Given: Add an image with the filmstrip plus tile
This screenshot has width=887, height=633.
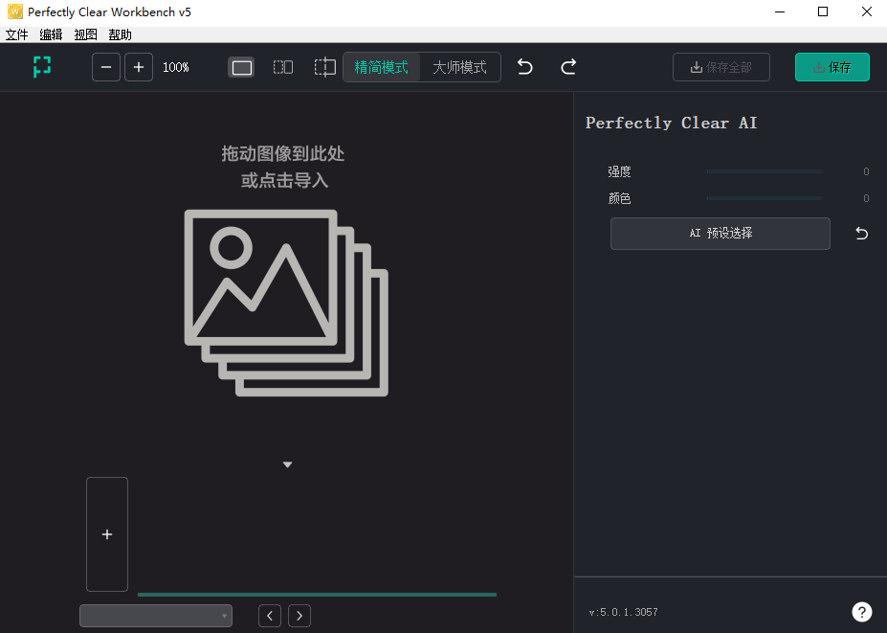Looking at the screenshot, I should pyautogui.click(x=107, y=534).
